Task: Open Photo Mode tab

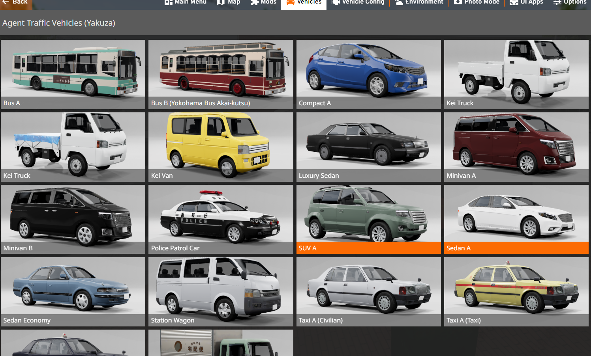Action: 477,3
